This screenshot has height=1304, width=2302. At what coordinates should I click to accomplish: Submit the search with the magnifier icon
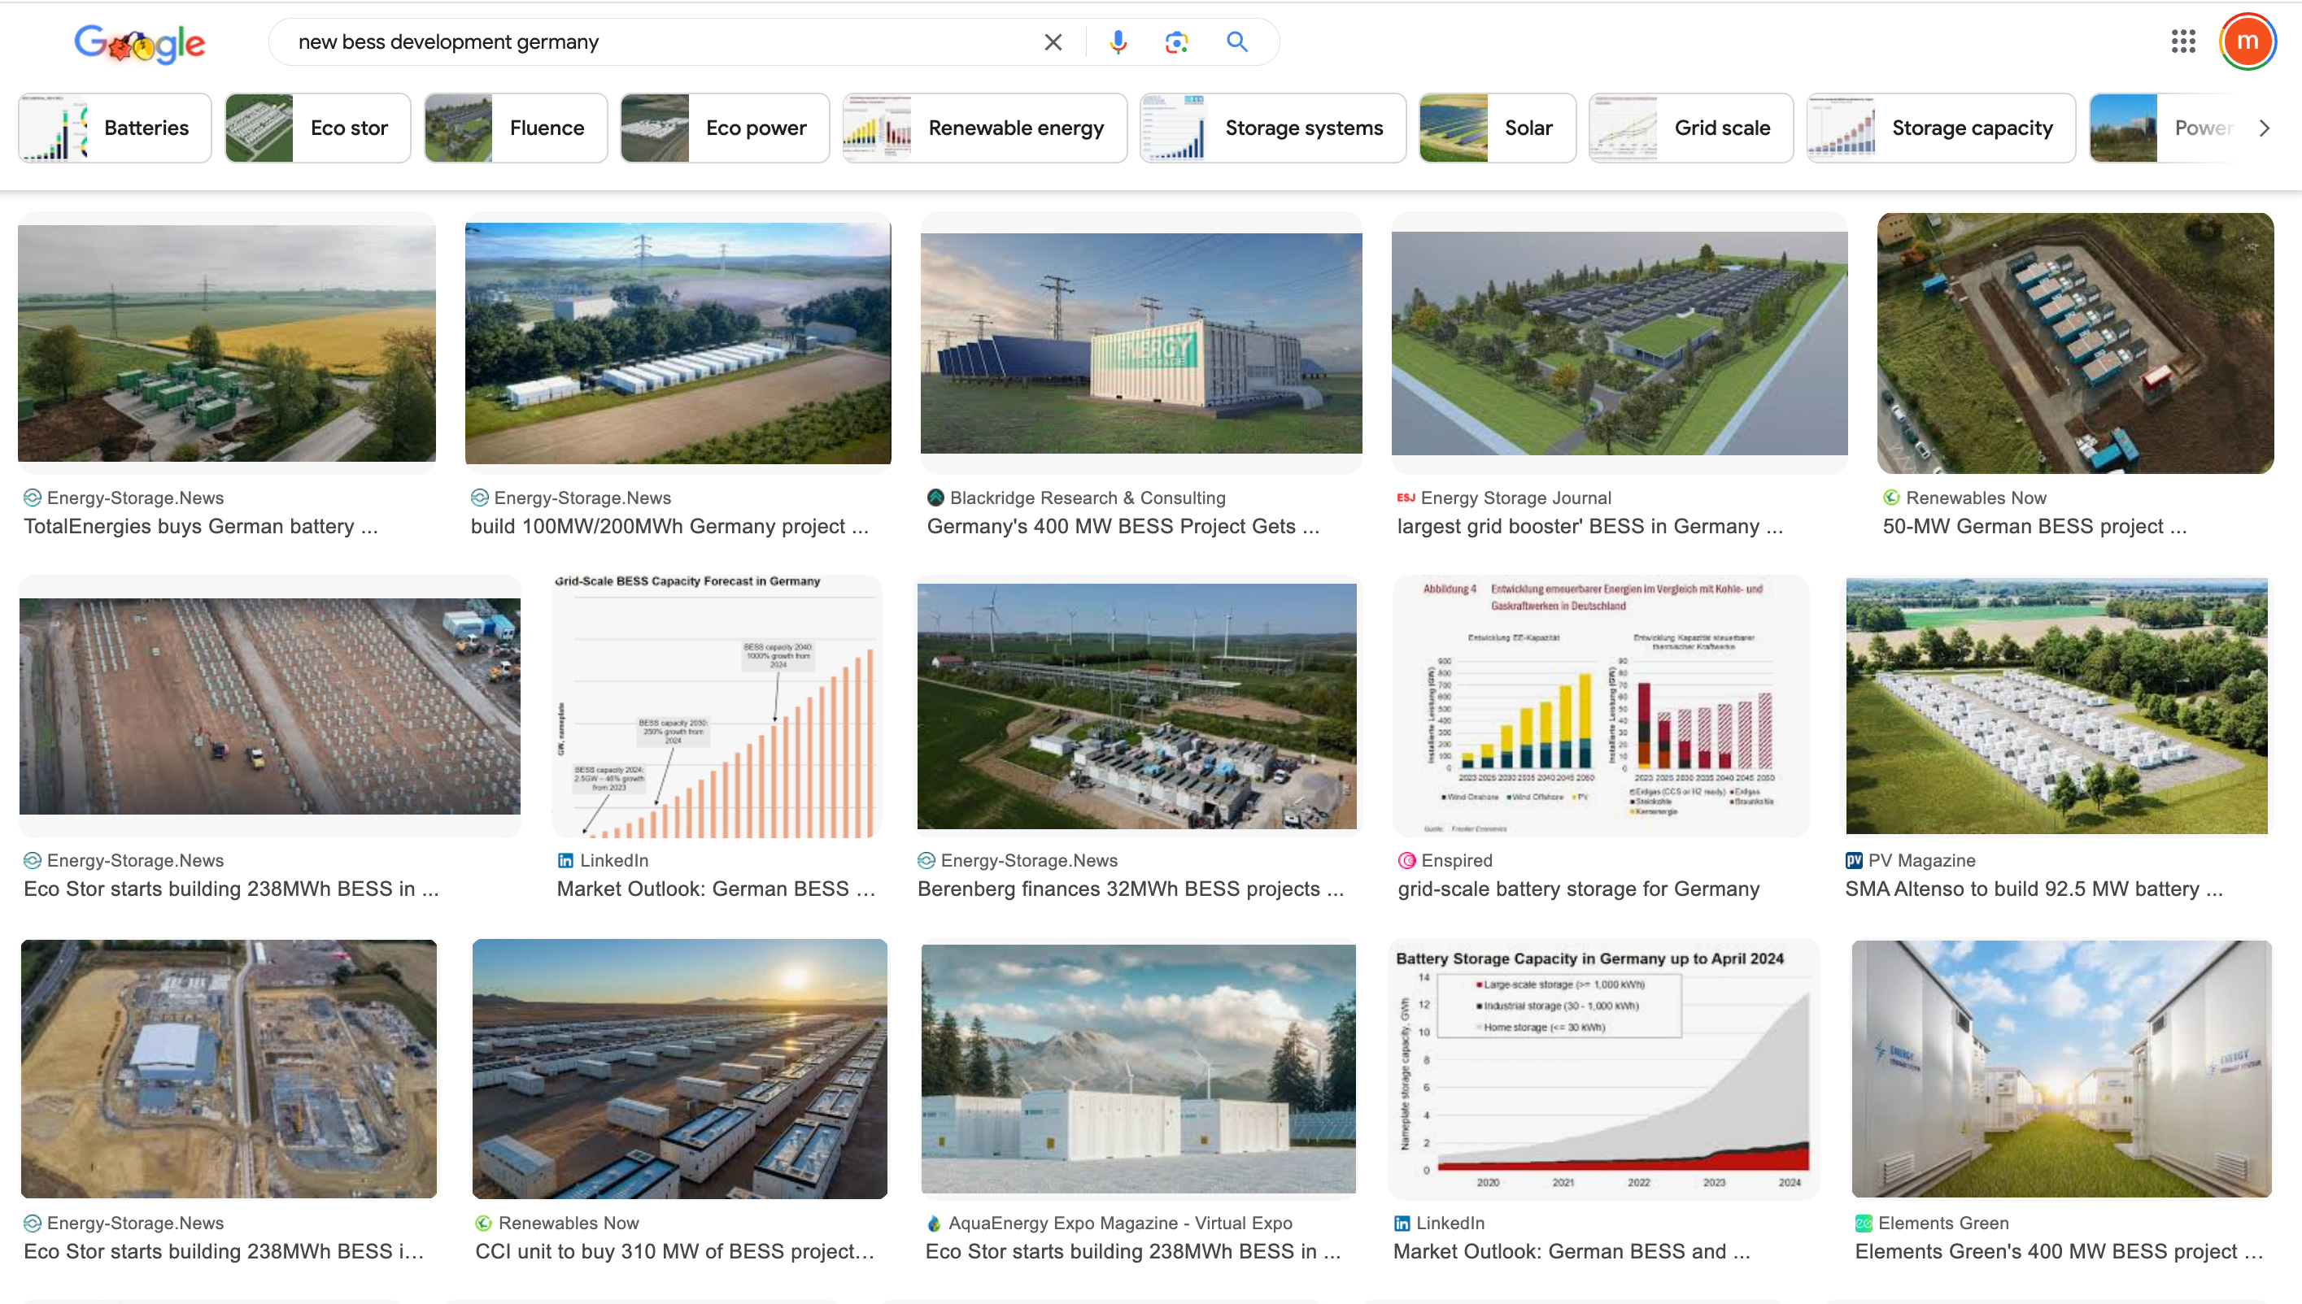coord(1236,42)
